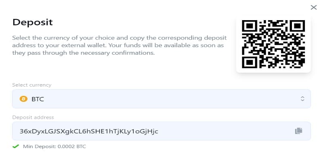Click the up-down chevron in the currency selector

coord(302,99)
